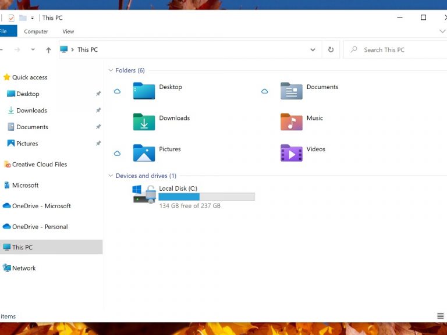
Task: Unpin Desktop using its pin icon
Action: click(98, 94)
